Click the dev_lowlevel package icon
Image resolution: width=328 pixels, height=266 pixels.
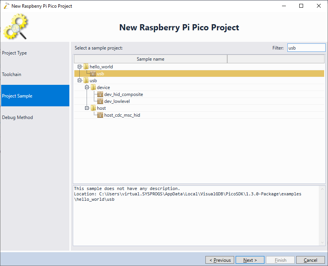[100, 101]
